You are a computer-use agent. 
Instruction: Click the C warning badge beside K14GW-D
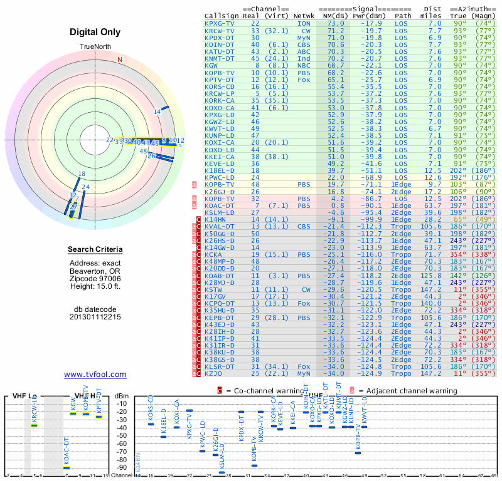(198, 247)
